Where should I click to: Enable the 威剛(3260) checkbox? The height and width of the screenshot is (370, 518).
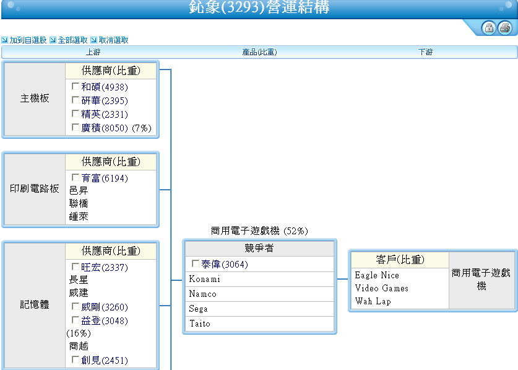[x=76, y=306]
